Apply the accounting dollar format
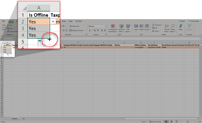Viewport: 202px width, 123px height. [x=90, y=30]
